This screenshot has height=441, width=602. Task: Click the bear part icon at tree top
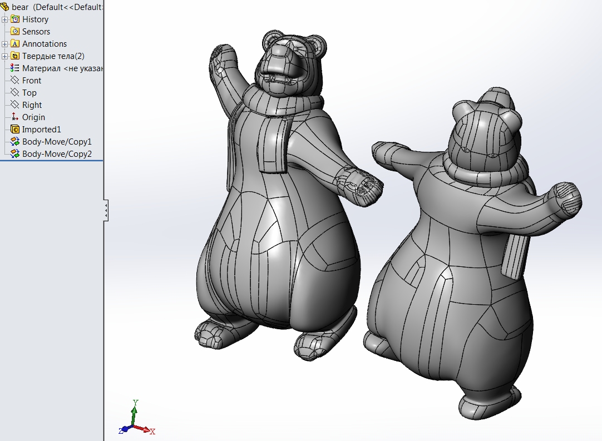[6, 7]
